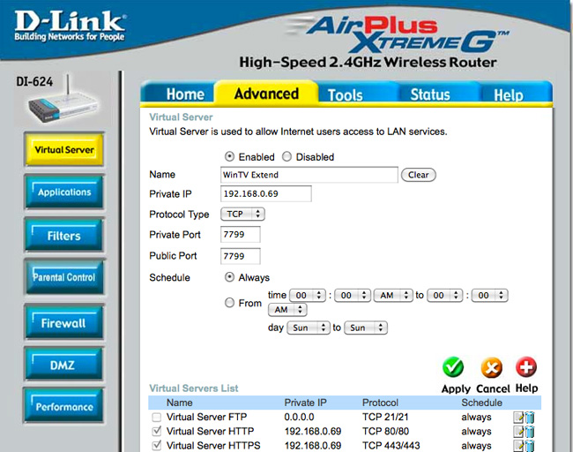Click the red Help plus icon
The width and height of the screenshot is (573, 452).
(526, 367)
